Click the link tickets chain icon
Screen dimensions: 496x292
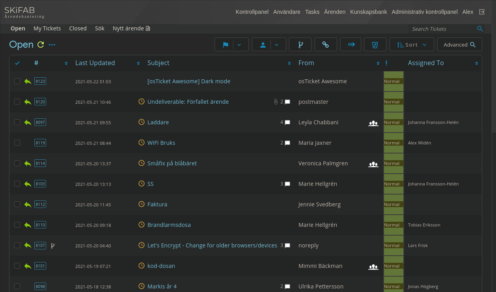point(326,45)
